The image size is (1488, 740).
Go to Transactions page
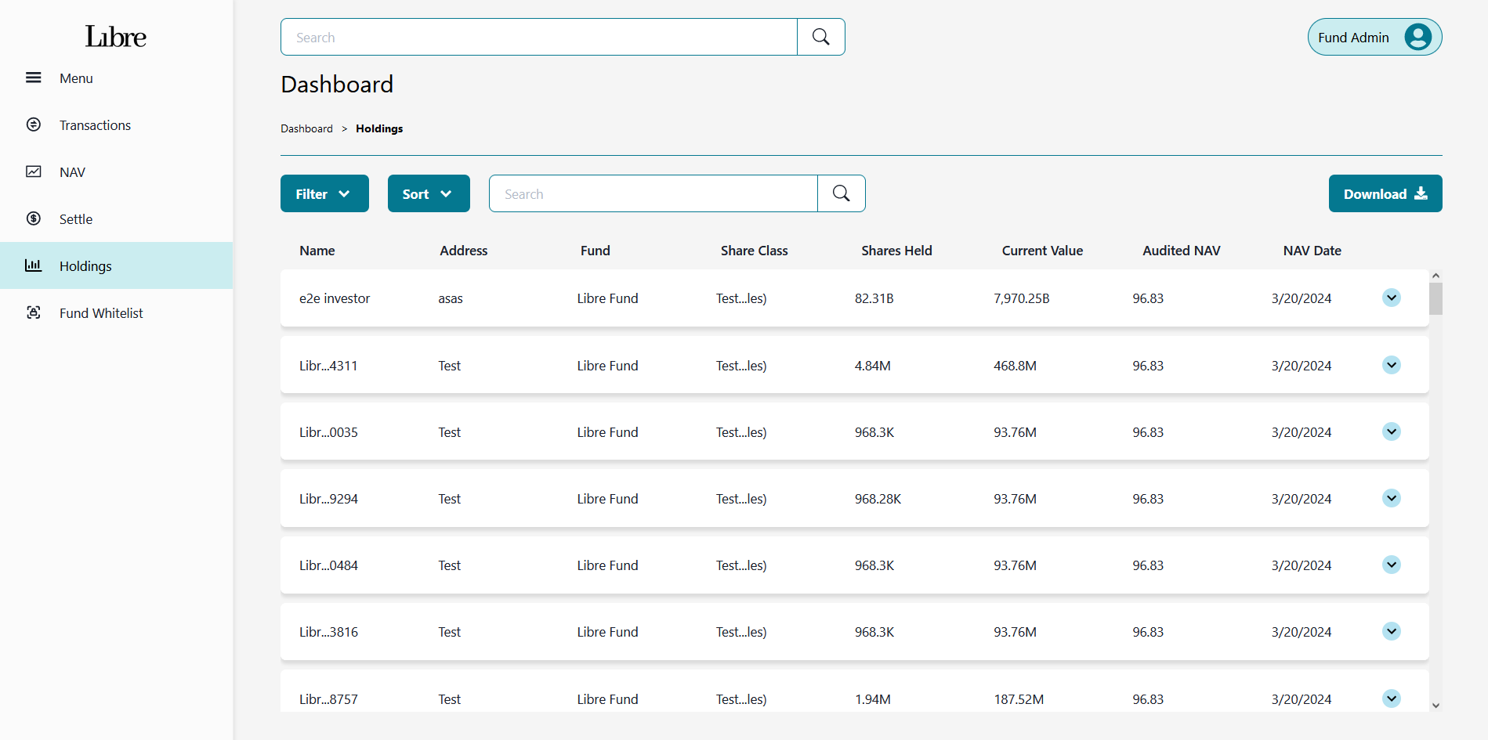[95, 125]
